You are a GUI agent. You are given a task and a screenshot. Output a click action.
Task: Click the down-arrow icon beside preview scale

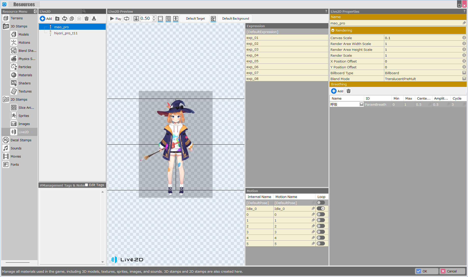[x=136, y=19]
